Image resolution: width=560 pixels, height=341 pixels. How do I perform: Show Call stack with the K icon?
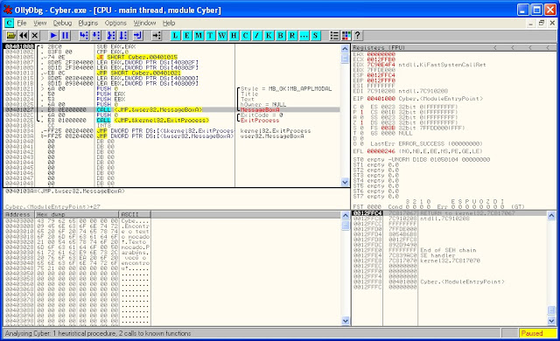tap(269, 35)
